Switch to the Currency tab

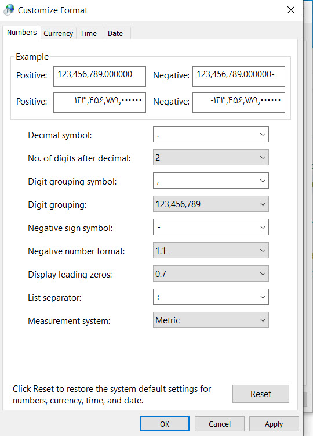click(x=59, y=33)
